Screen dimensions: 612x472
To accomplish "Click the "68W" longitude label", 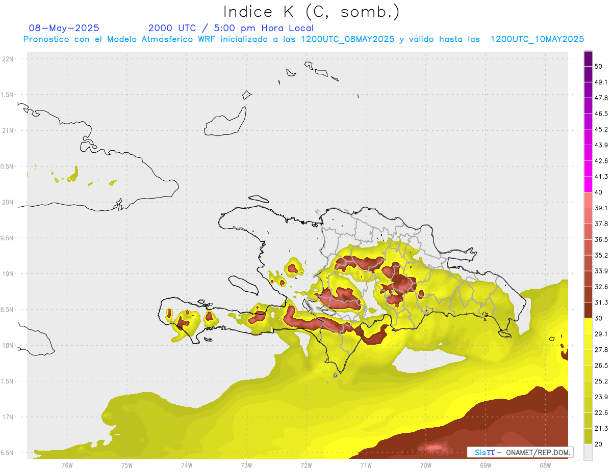I will point(545,465).
